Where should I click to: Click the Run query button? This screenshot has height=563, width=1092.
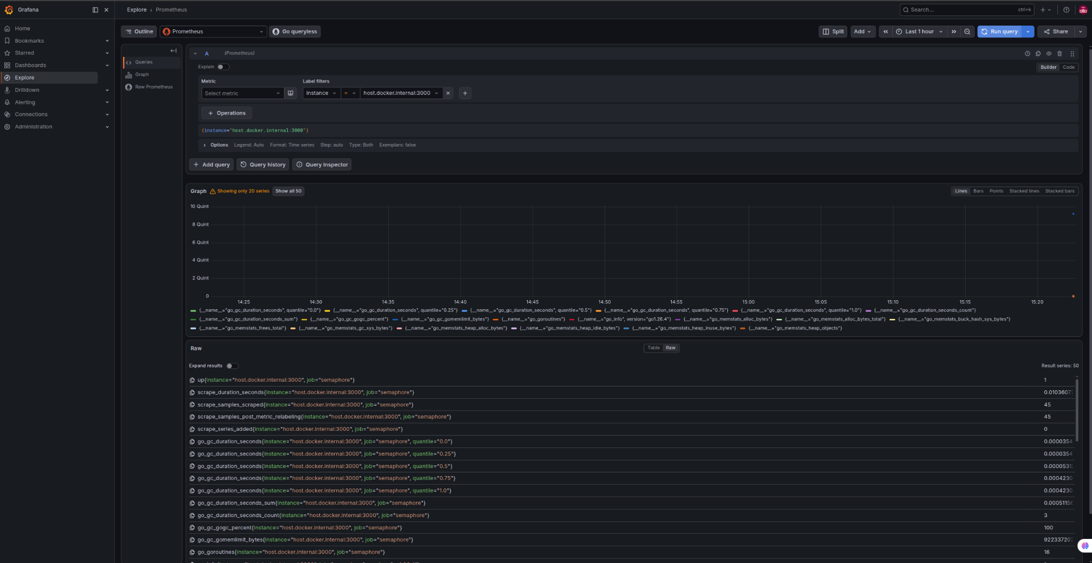pyautogui.click(x=1000, y=31)
